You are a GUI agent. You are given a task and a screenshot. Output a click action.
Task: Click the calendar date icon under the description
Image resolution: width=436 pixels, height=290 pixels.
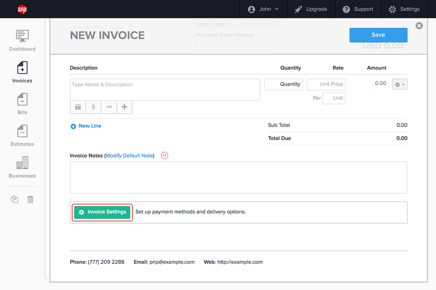click(x=78, y=107)
